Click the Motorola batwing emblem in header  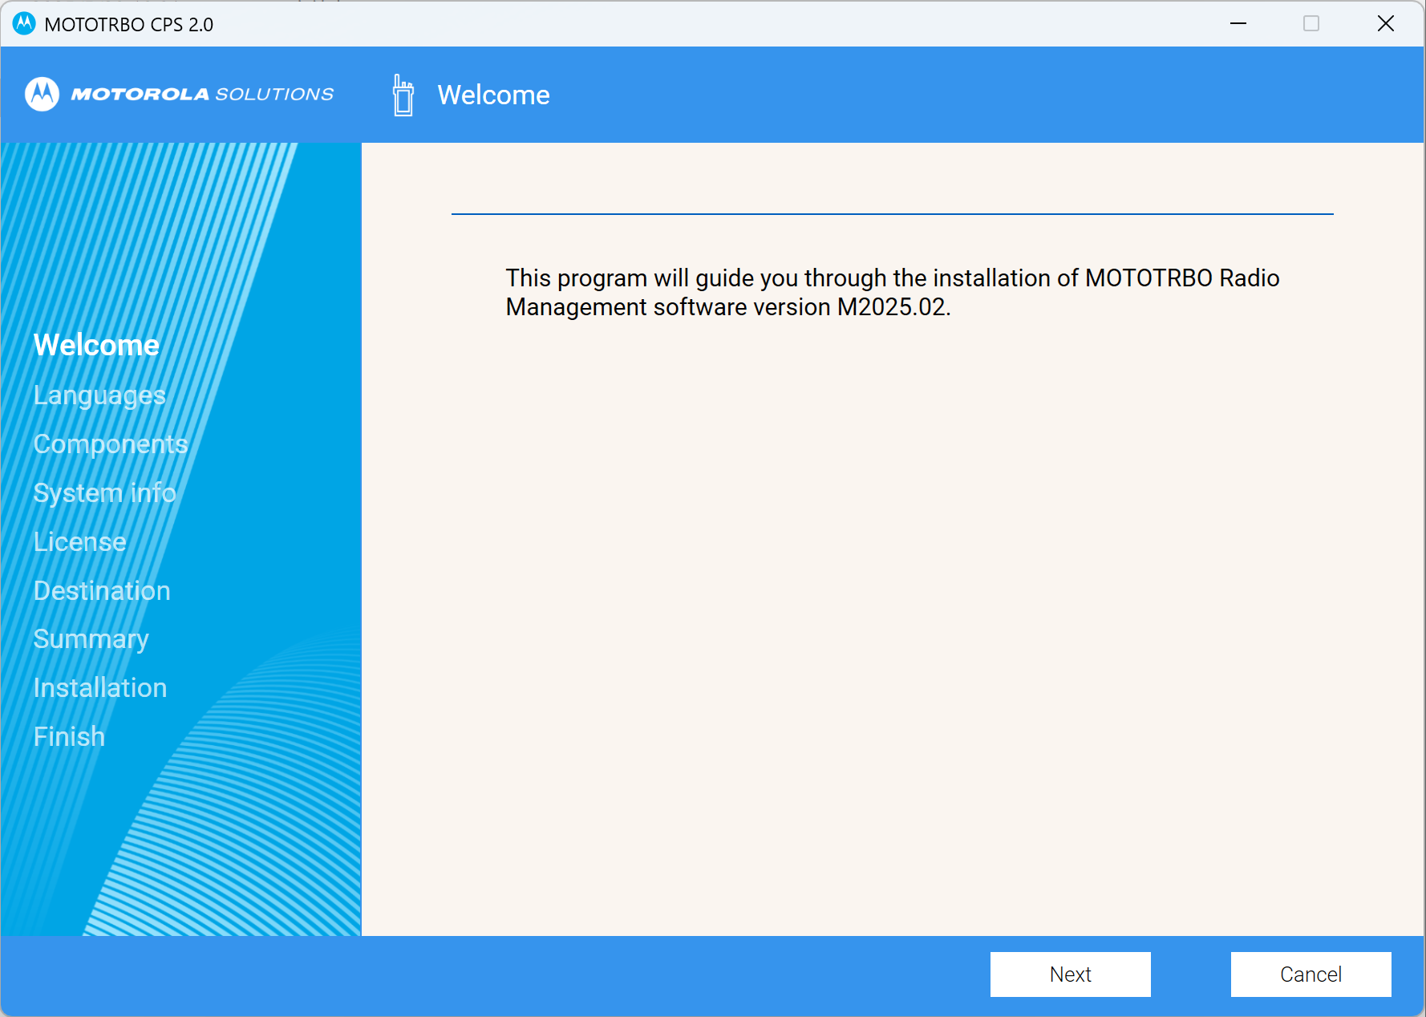[x=42, y=94]
